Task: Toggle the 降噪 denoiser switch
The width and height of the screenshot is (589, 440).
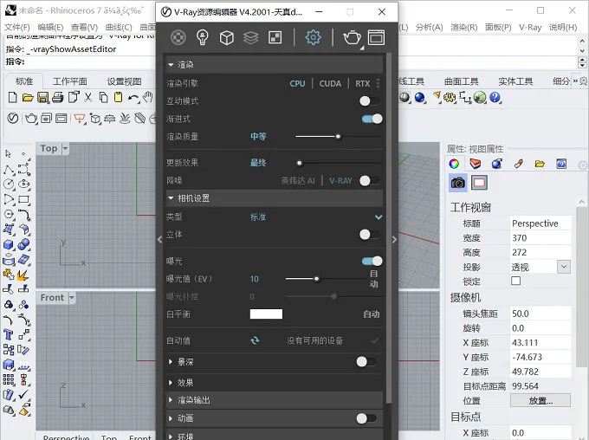Action: click(370, 181)
